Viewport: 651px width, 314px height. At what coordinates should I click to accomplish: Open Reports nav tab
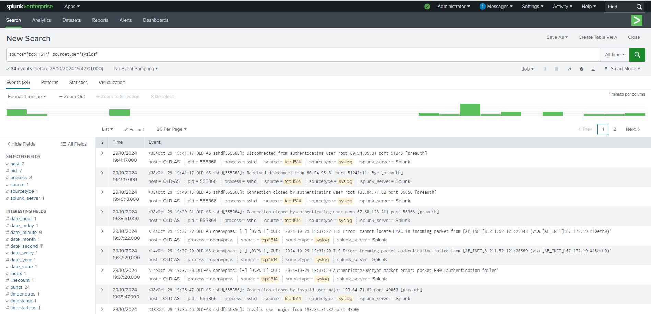pos(100,20)
